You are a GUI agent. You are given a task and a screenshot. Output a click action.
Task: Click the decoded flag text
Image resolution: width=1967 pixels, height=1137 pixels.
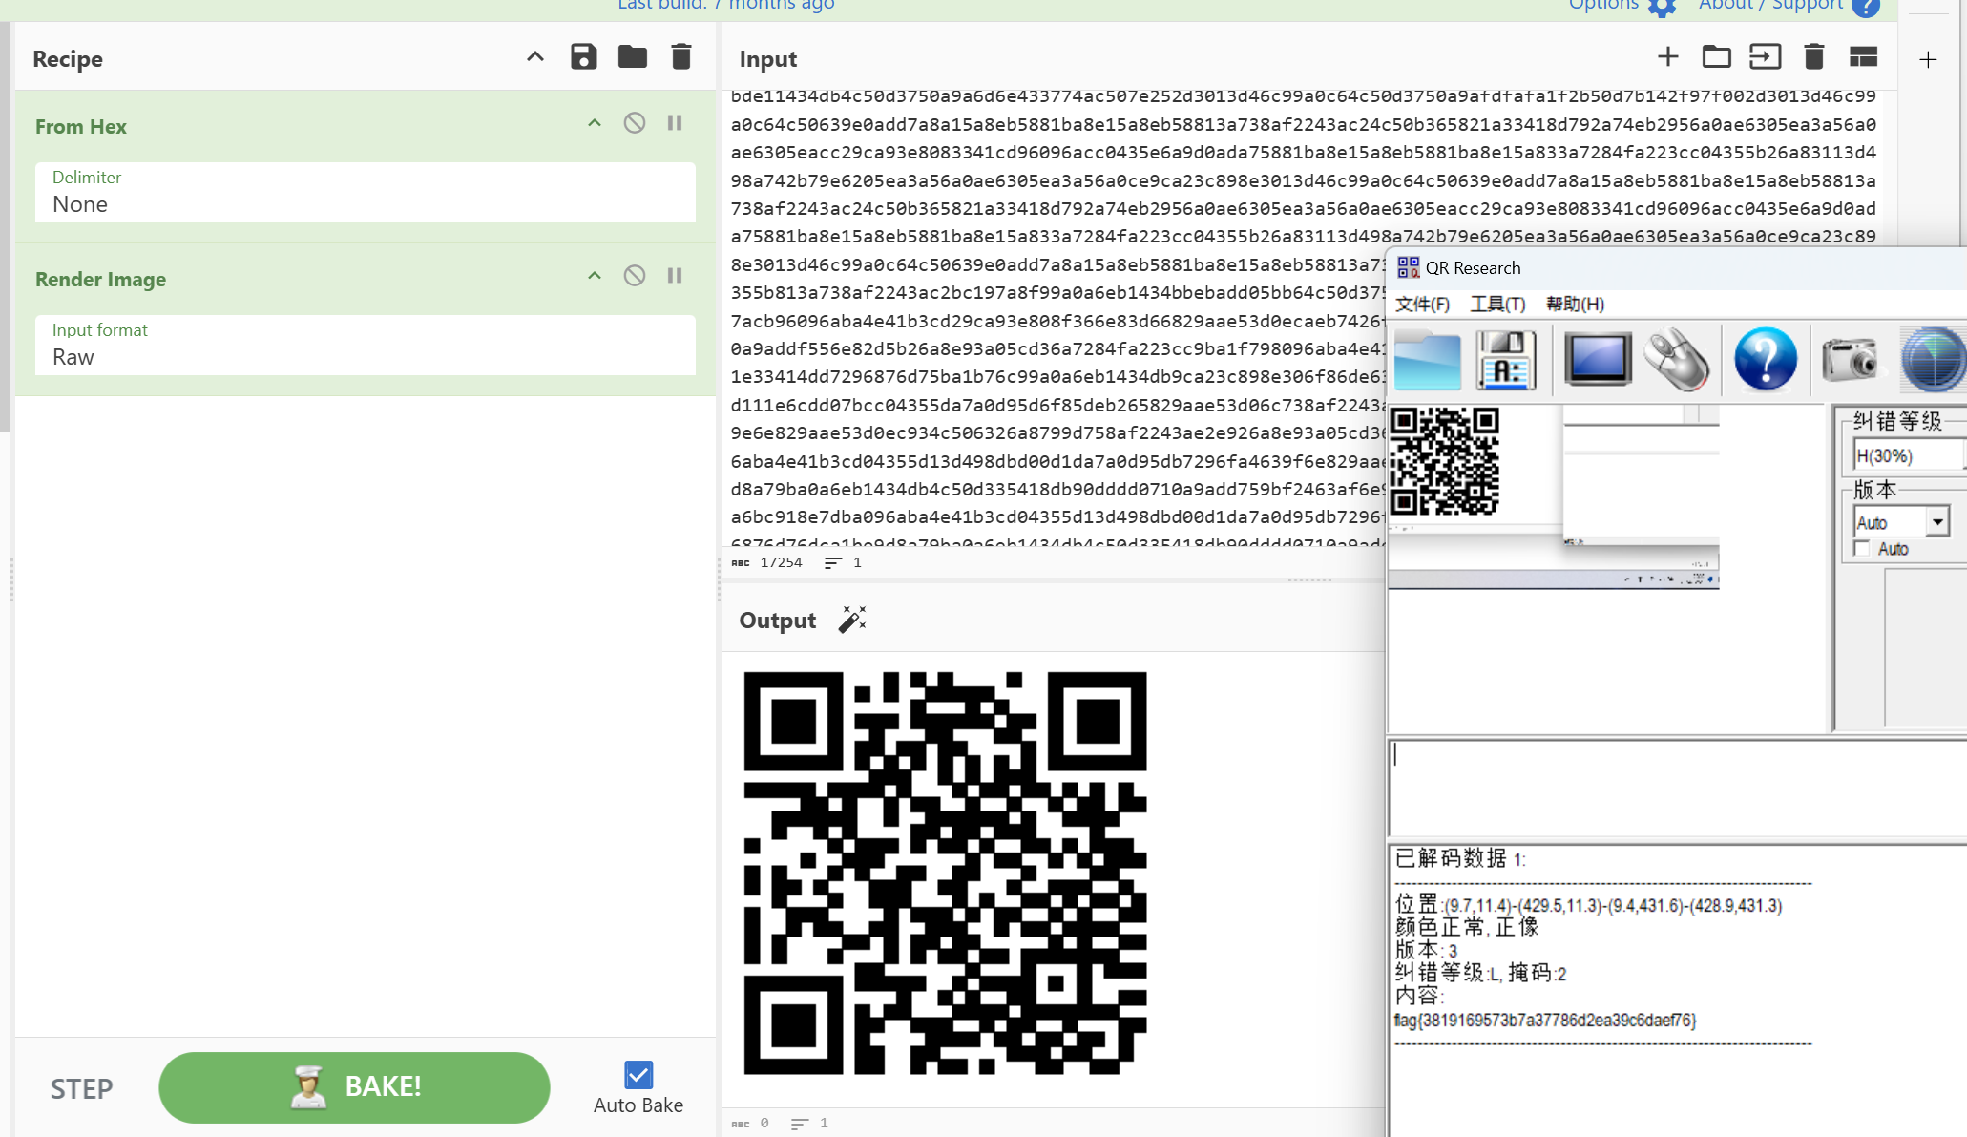pyautogui.click(x=1545, y=1021)
